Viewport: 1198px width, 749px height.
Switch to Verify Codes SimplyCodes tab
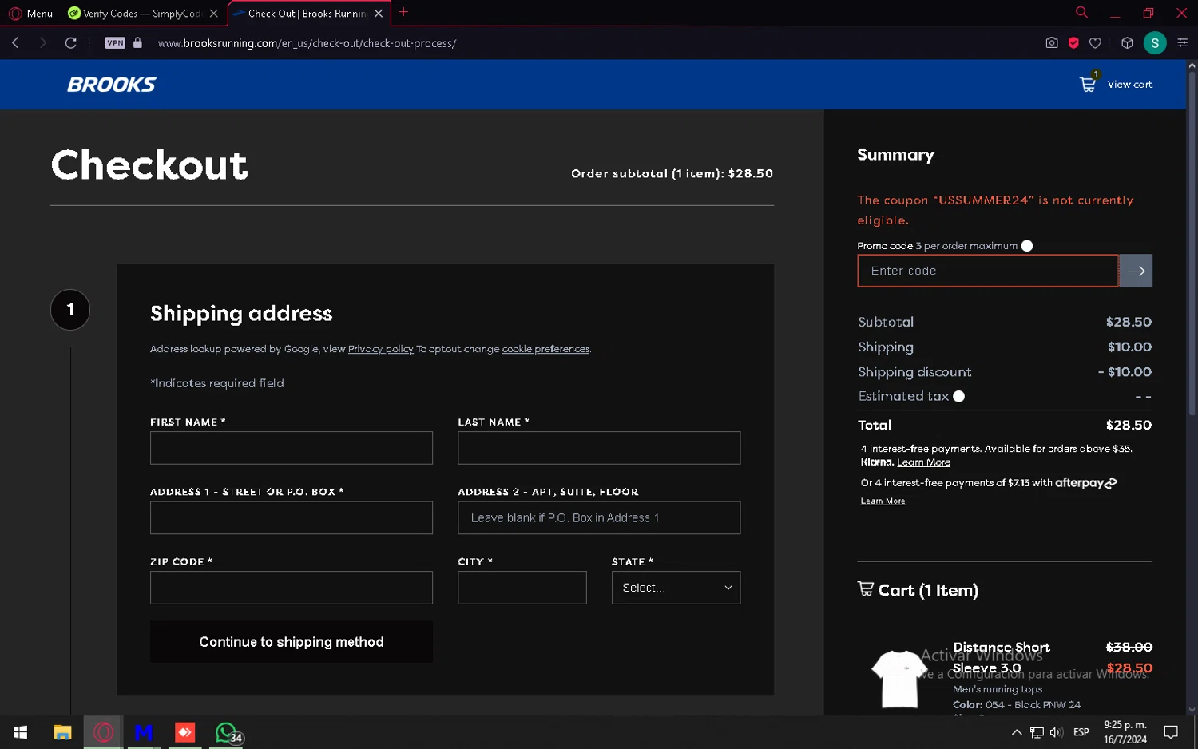click(x=136, y=13)
